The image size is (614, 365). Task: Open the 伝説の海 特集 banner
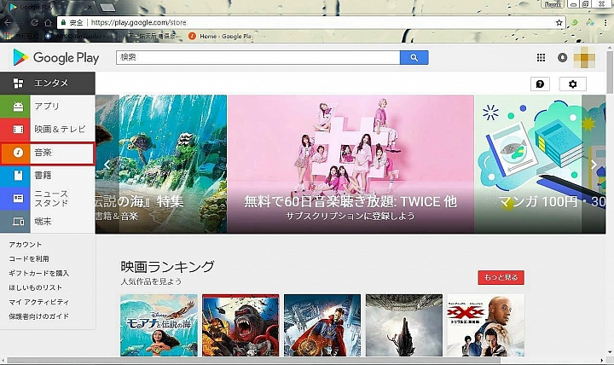click(x=161, y=164)
